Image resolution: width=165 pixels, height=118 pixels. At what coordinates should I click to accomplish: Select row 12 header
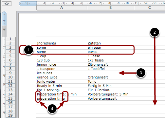[x=10, y=86]
